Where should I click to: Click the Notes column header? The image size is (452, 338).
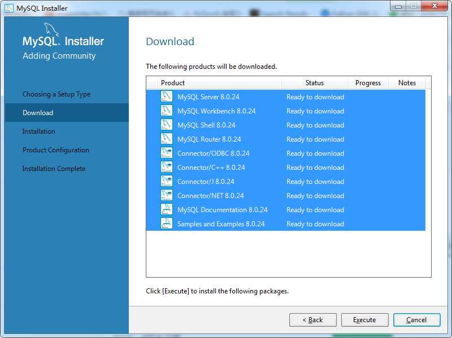click(x=407, y=83)
